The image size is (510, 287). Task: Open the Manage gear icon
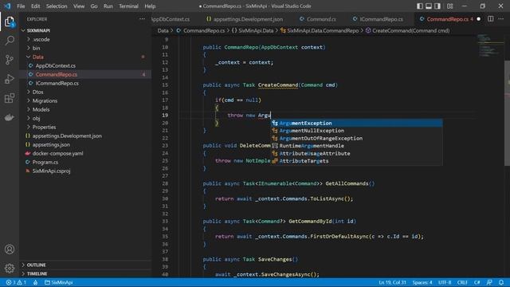coord(10,268)
